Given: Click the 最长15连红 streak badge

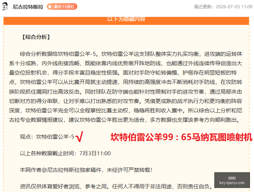Looking at the screenshot, I should point(62,6).
